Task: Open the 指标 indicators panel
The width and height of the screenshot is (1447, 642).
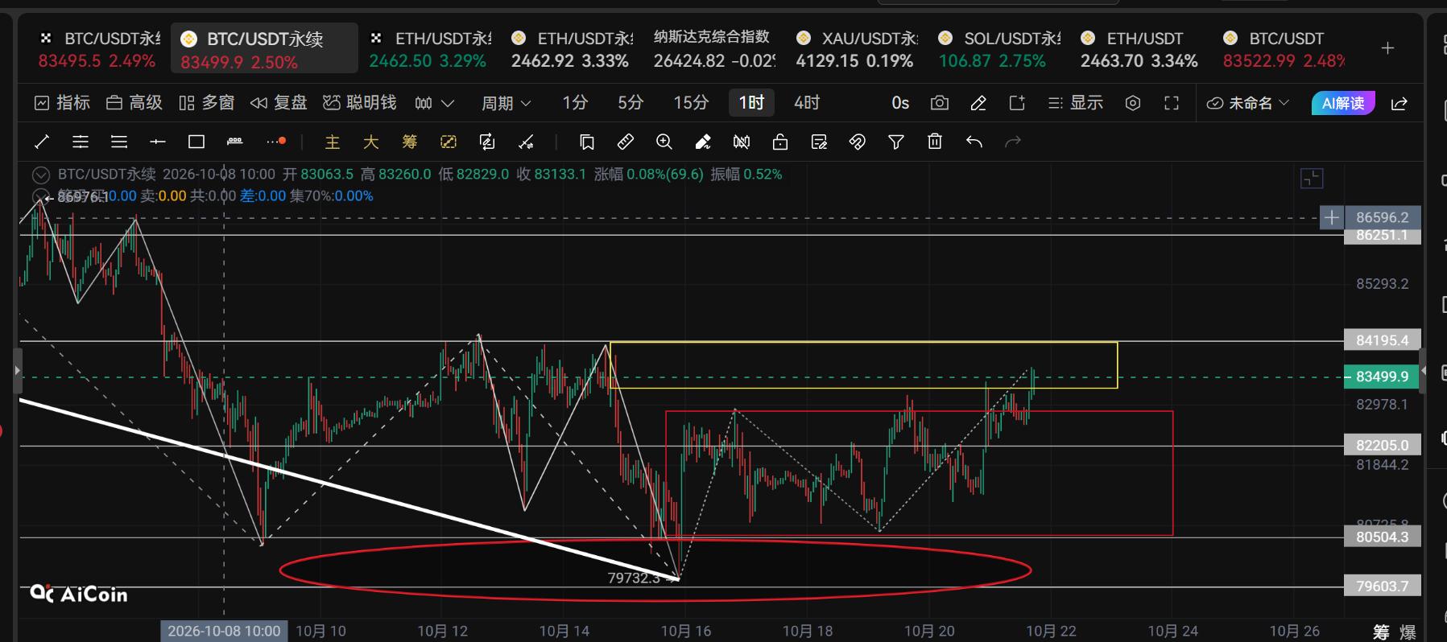Action: (62, 103)
